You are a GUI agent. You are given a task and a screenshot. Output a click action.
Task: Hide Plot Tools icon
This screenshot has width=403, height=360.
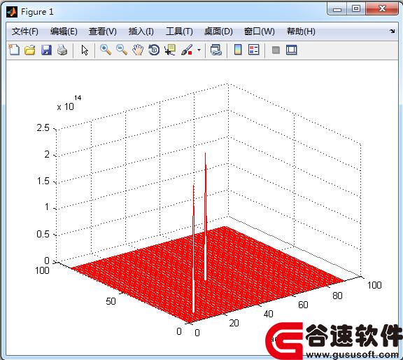pos(276,50)
